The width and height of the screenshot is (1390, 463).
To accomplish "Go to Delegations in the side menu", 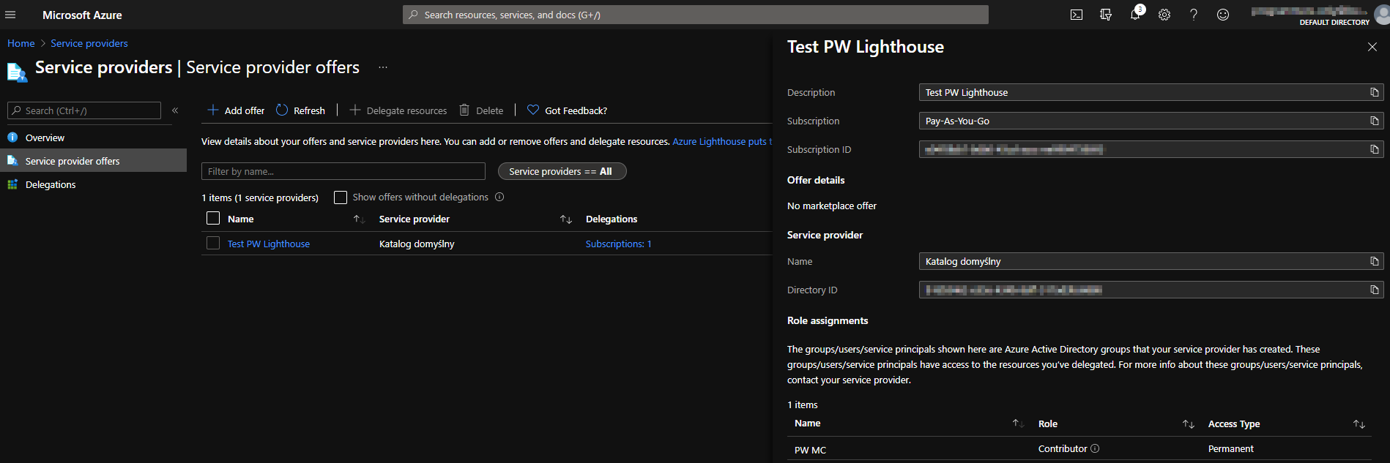I will (x=51, y=184).
